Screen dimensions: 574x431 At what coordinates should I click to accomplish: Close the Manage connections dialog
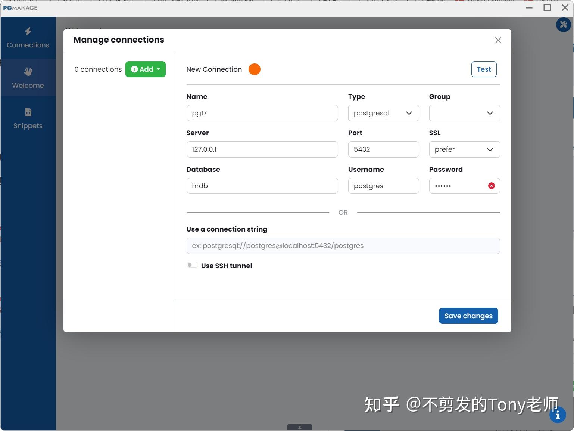pyautogui.click(x=498, y=40)
